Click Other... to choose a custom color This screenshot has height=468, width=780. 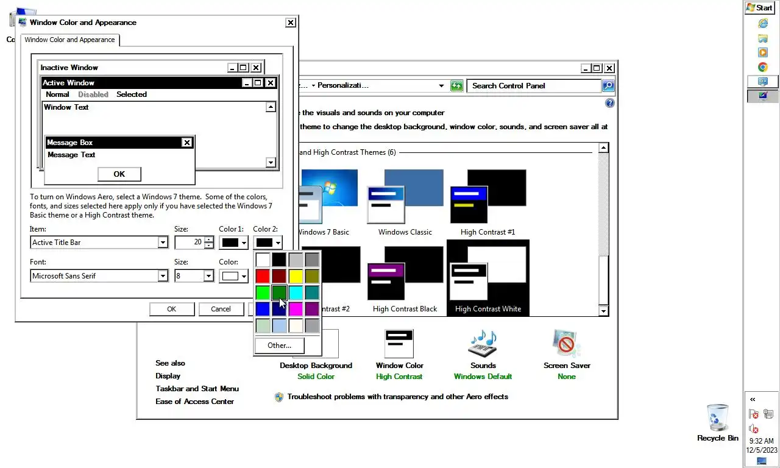tap(279, 346)
